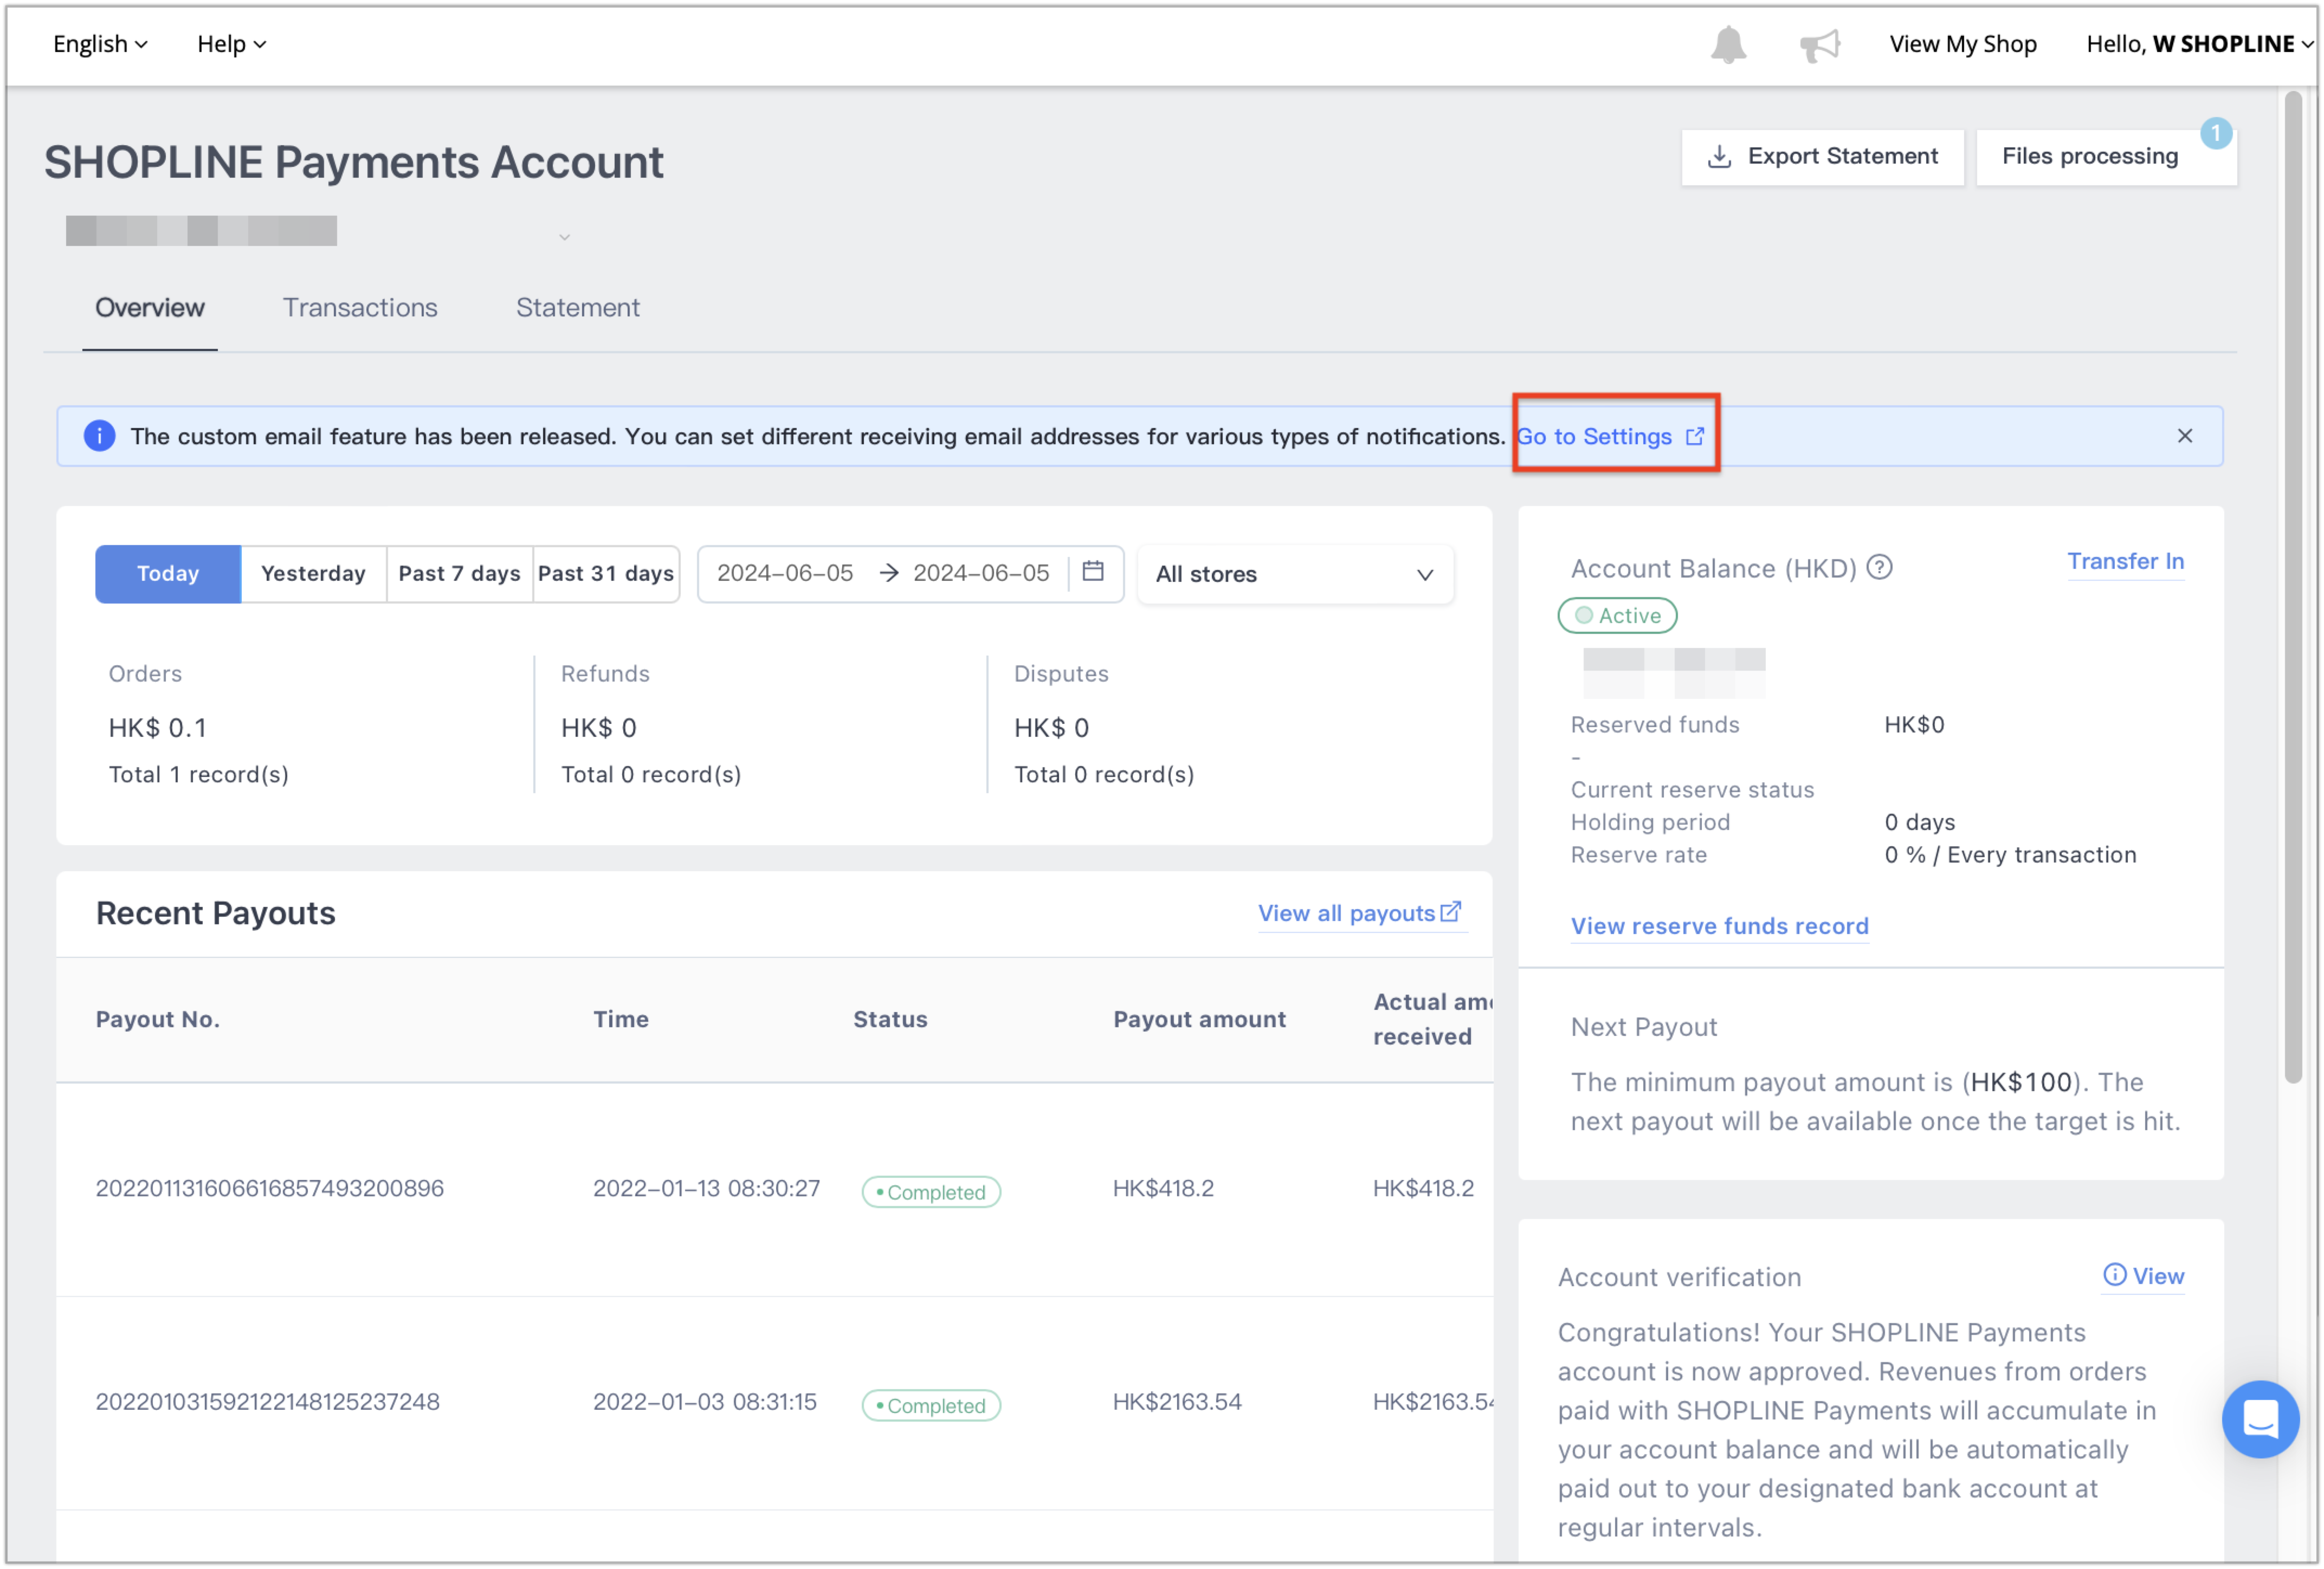Open the announcements megaphone icon
Image resolution: width=2324 pixels, height=1569 pixels.
(x=1819, y=45)
